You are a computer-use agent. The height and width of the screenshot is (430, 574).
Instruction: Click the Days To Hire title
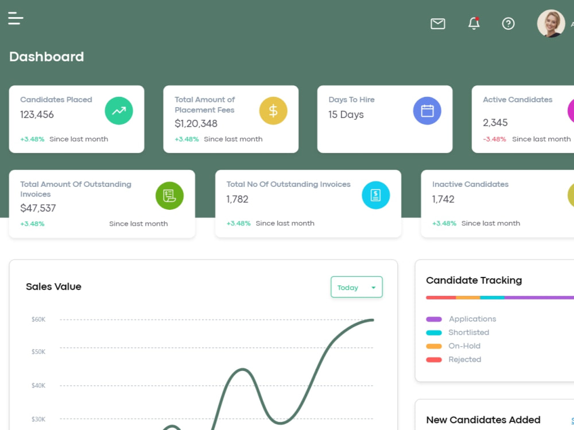[x=351, y=99]
